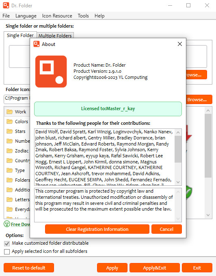
Task: Click the Dr. Folder title bar app icon
Action: [x=6, y=5]
